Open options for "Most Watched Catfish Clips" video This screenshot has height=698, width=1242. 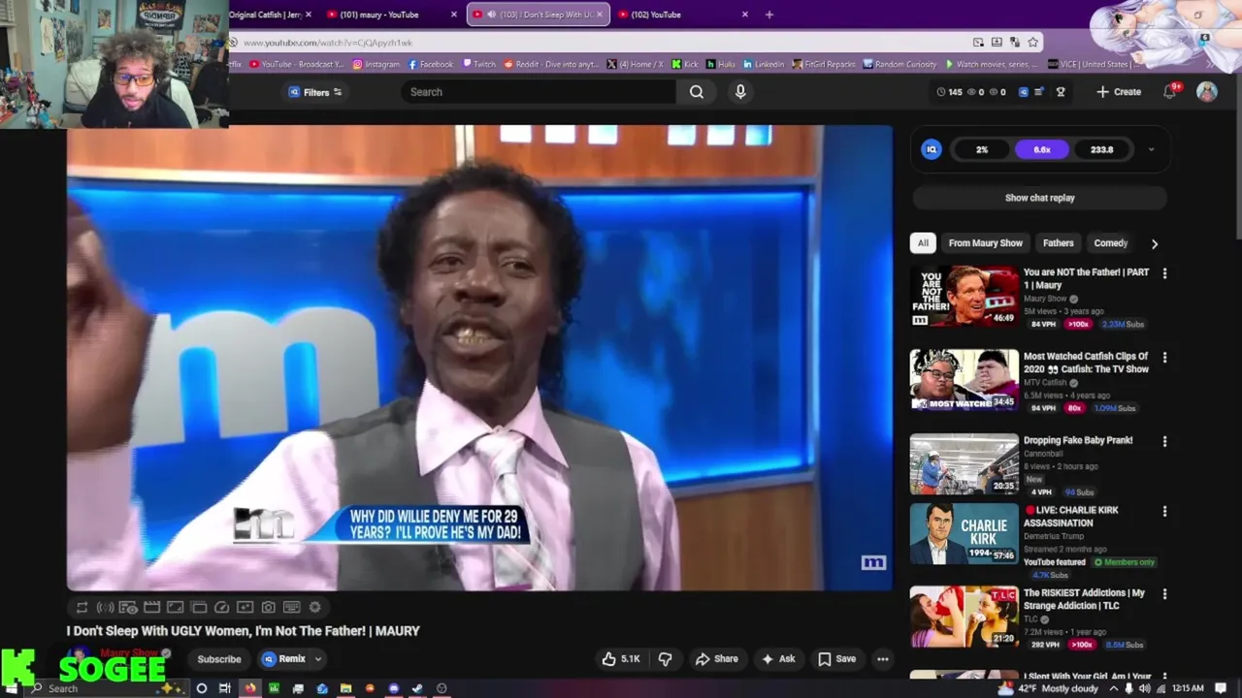1164,358
